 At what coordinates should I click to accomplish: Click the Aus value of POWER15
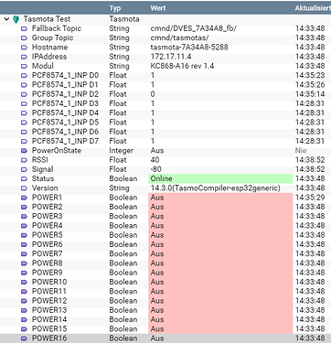pyautogui.click(x=157, y=329)
